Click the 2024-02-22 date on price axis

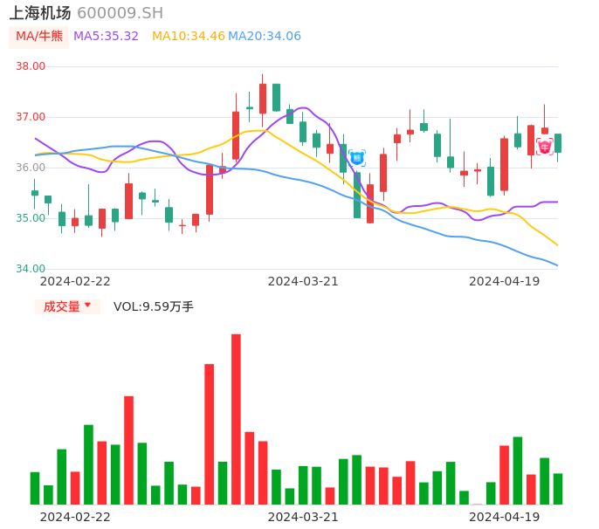pyautogui.click(x=75, y=281)
